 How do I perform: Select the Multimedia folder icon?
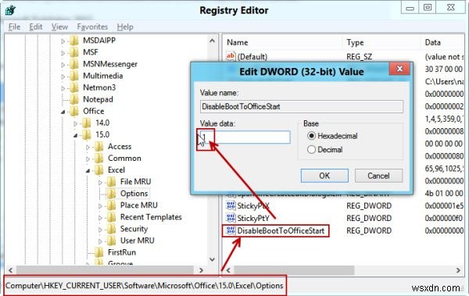[x=74, y=76]
